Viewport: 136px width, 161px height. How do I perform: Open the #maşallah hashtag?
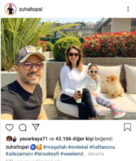coord(55,147)
